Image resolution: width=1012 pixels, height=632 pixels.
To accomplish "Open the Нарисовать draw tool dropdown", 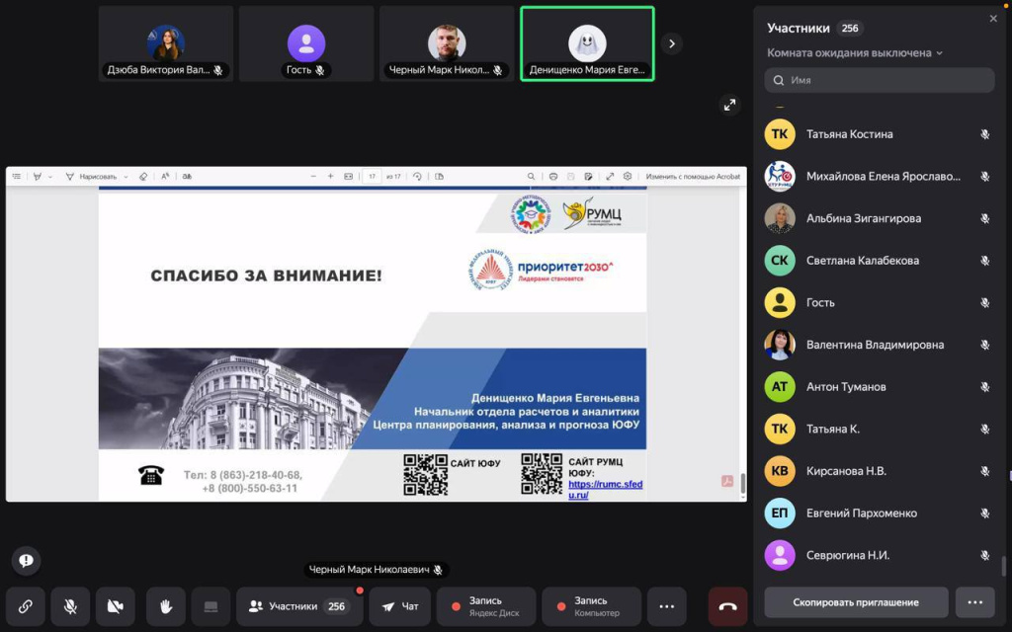I will 97,177.
